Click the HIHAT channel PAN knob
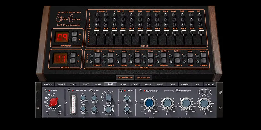Image resolution: width=261 pixels, height=130 pixels. click(x=148, y=25)
